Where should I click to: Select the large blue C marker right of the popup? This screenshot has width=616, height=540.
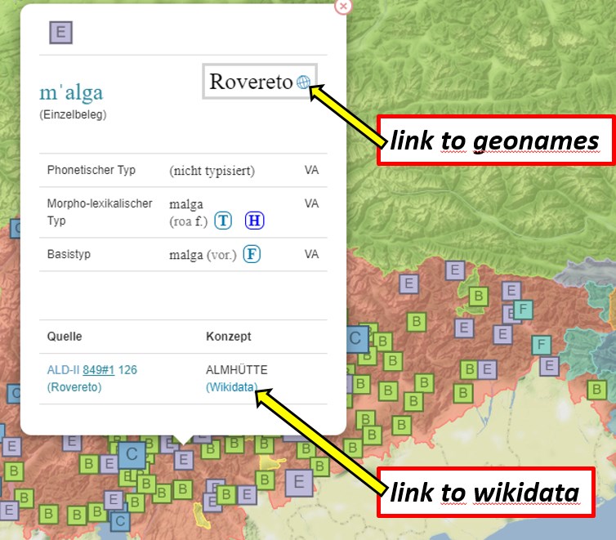(355, 337)
